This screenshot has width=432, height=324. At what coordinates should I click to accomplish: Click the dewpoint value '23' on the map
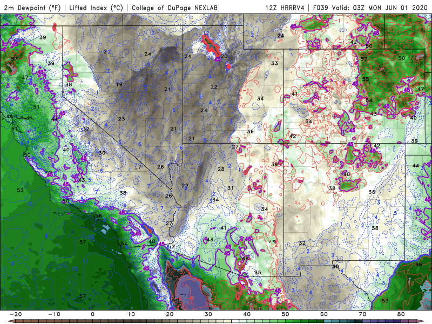[122, 119]
